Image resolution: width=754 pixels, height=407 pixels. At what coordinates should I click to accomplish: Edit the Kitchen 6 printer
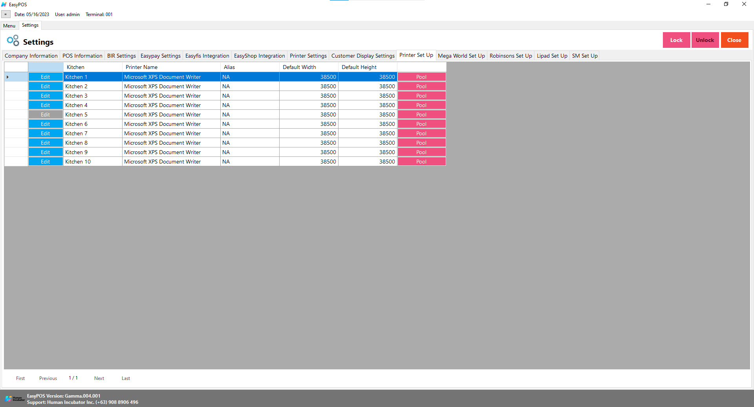click(46, 124)
